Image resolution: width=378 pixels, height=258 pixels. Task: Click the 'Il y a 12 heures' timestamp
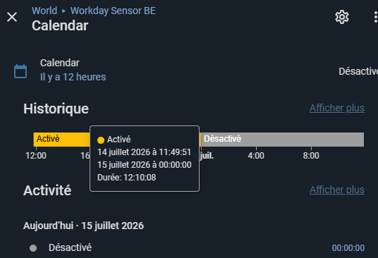(x=73, y=77)
